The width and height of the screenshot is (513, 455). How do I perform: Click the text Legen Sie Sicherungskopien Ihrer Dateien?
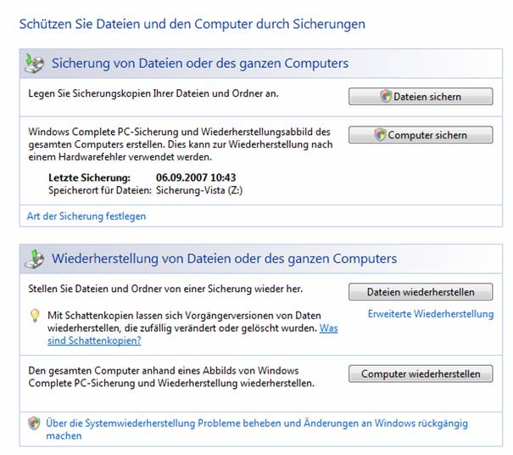[153, 93]
